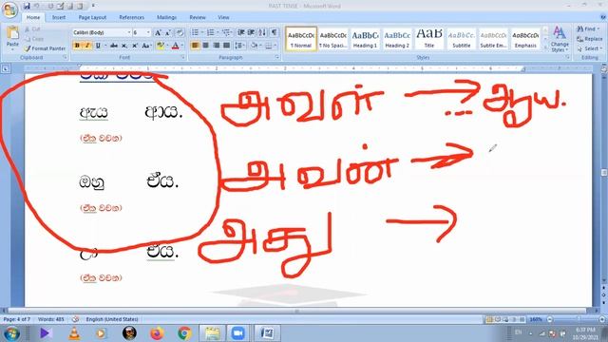This screenshot has height=342, width=608.
Task: Click the word count in status bar
Action: pyautogui.click(x=50, y=319)
